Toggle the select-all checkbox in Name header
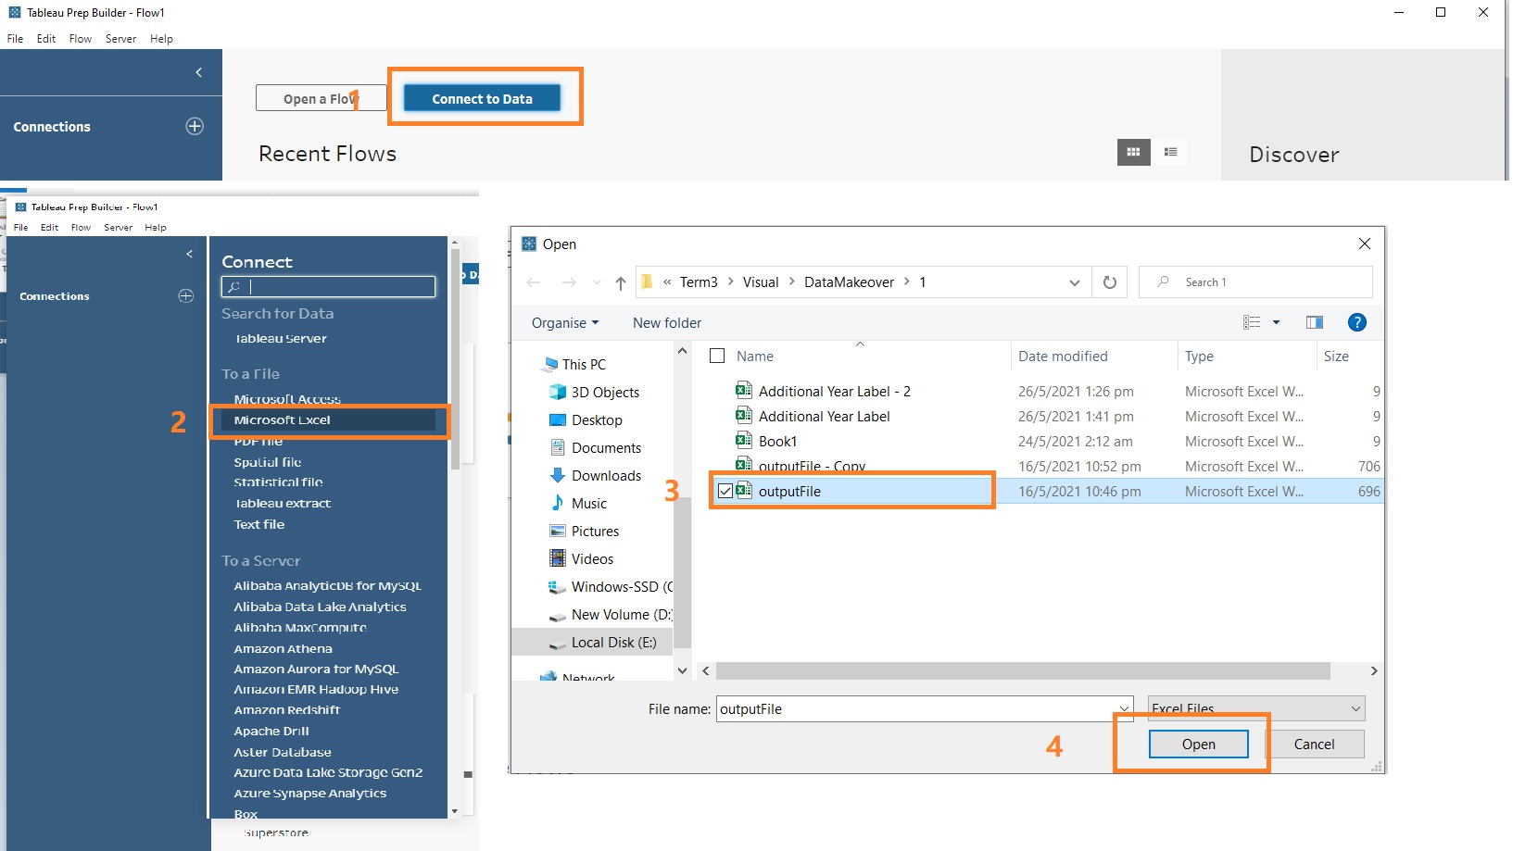The image size is (1513, 851). tap(717, 356)
